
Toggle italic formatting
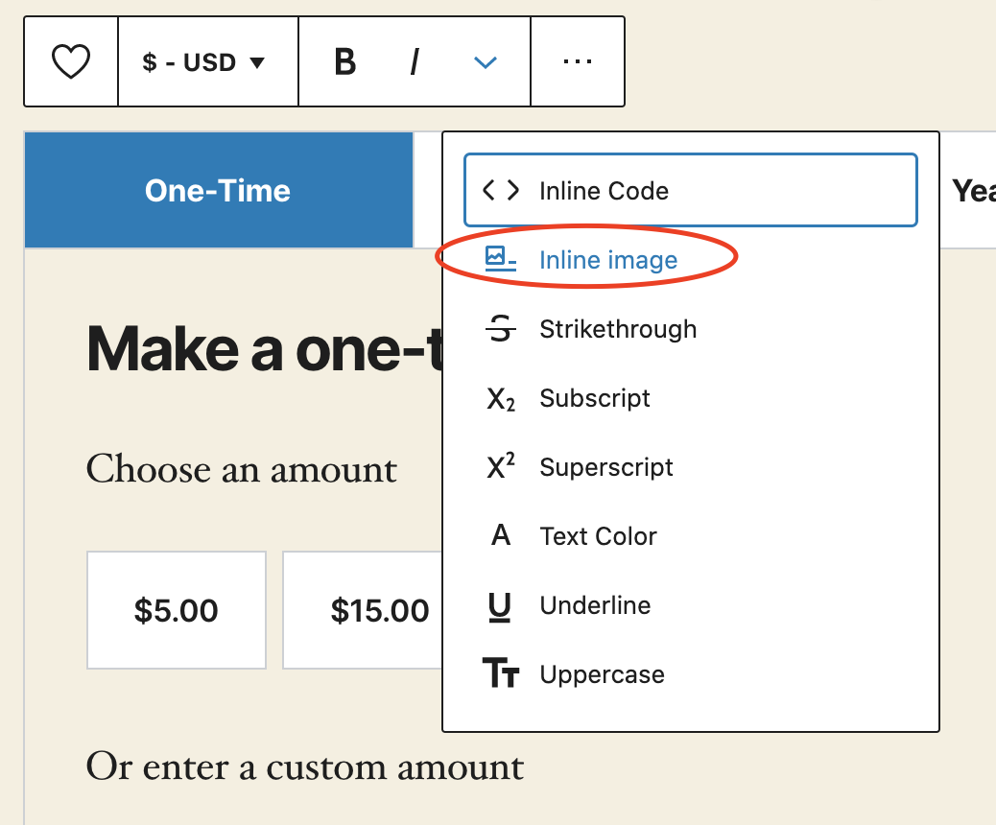click(x=415, y=61)
